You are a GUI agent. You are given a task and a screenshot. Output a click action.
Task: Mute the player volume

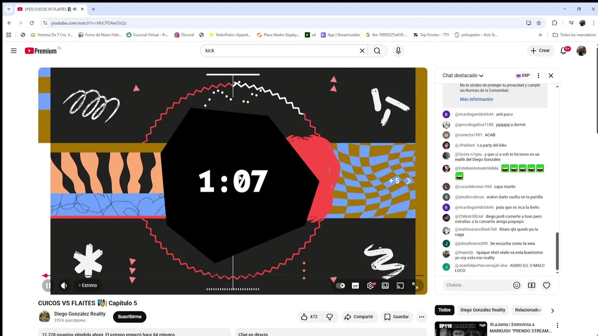[64, 286]
